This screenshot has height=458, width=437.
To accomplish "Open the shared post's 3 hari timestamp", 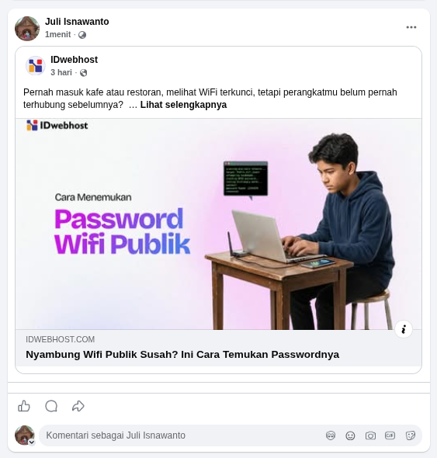I will tap(61, 72).
